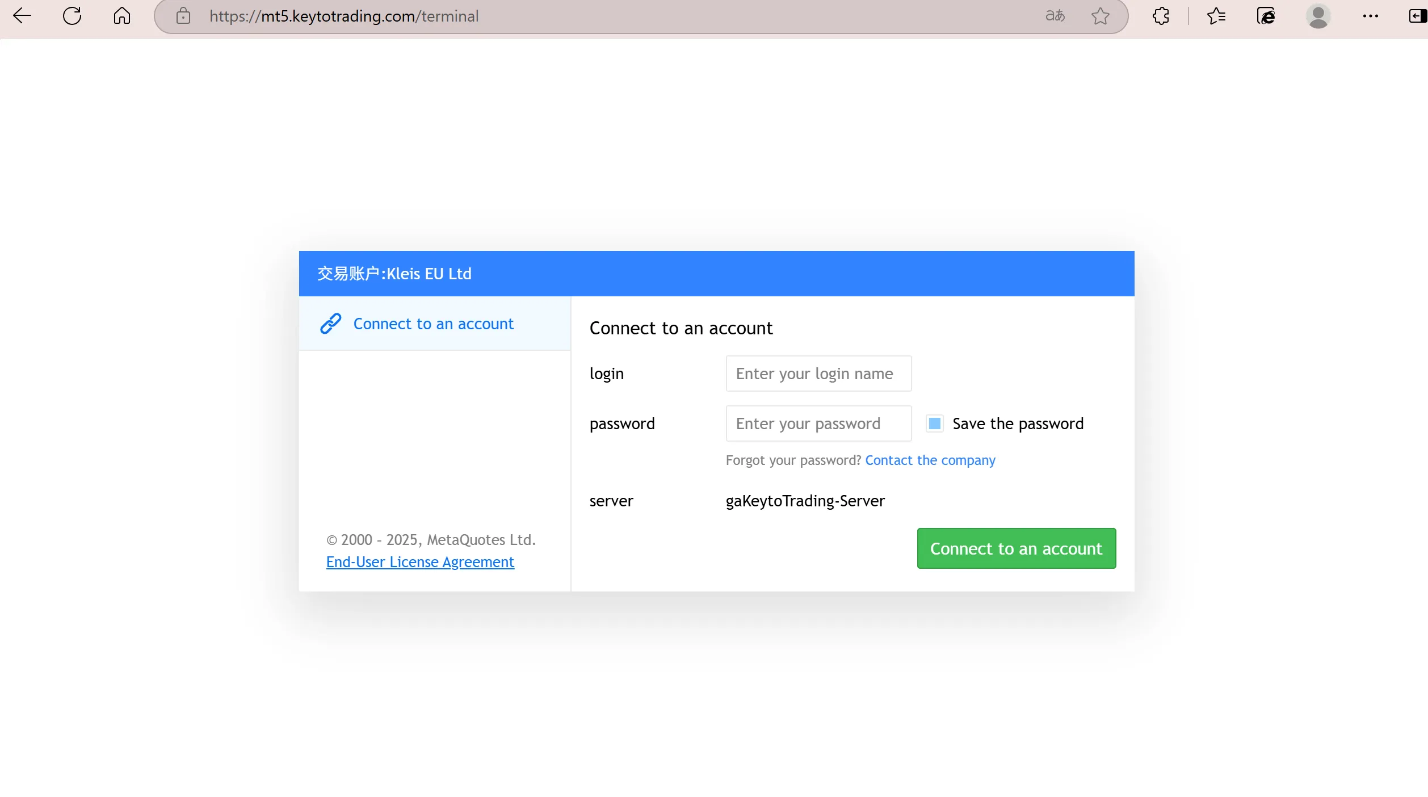Click the address bar URL

point(343,16)
